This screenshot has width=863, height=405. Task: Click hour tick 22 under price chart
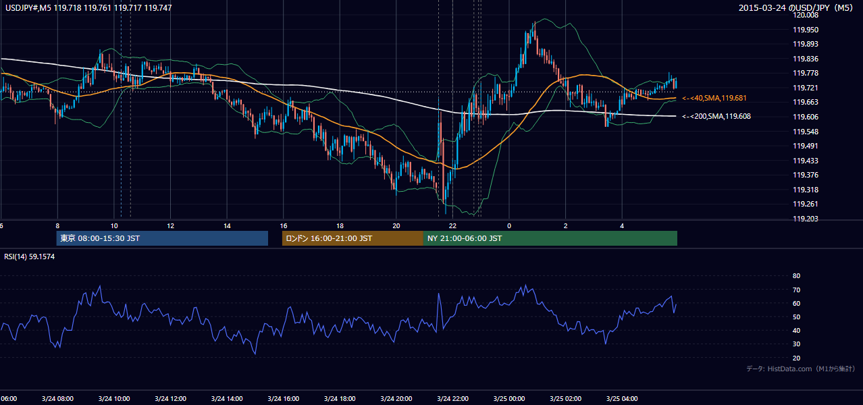tap(453, 225)
